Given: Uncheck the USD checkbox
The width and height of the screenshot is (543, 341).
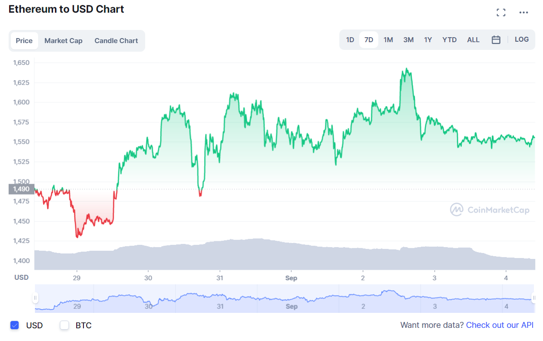Looking at the screenshot, I should pyautogui.click(x=15, y=325).
